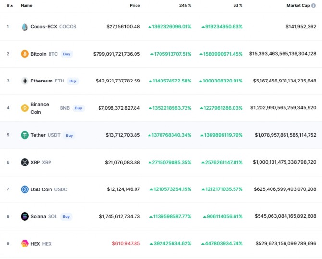Screen dimensions: 322x259
Task: Click the Buy button next to Solana SOL
Action: pyautogui.click(x=66, y=217)
